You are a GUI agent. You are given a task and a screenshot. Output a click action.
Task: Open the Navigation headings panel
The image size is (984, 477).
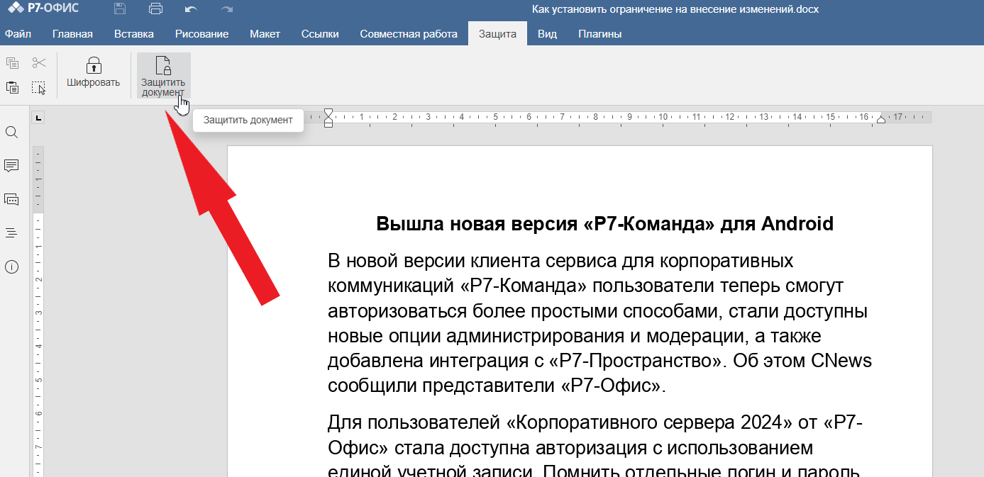(x=12, y=232)
